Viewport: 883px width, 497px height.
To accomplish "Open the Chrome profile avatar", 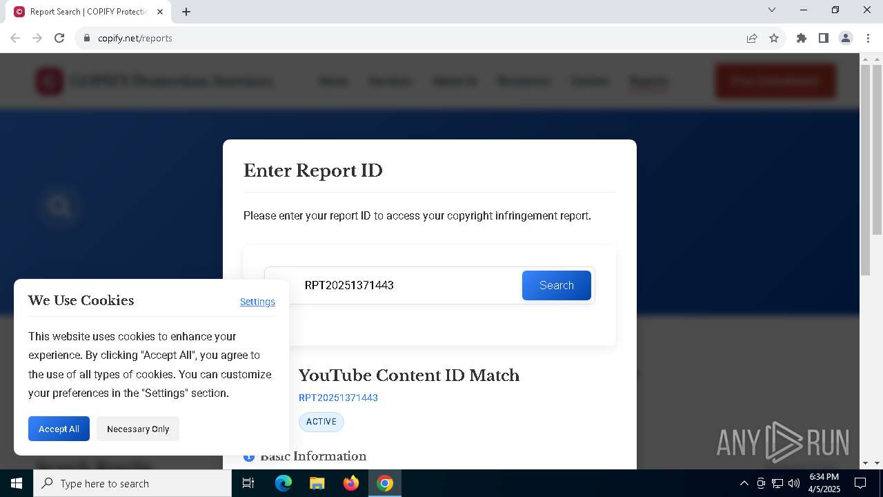I will click(846, 38).
